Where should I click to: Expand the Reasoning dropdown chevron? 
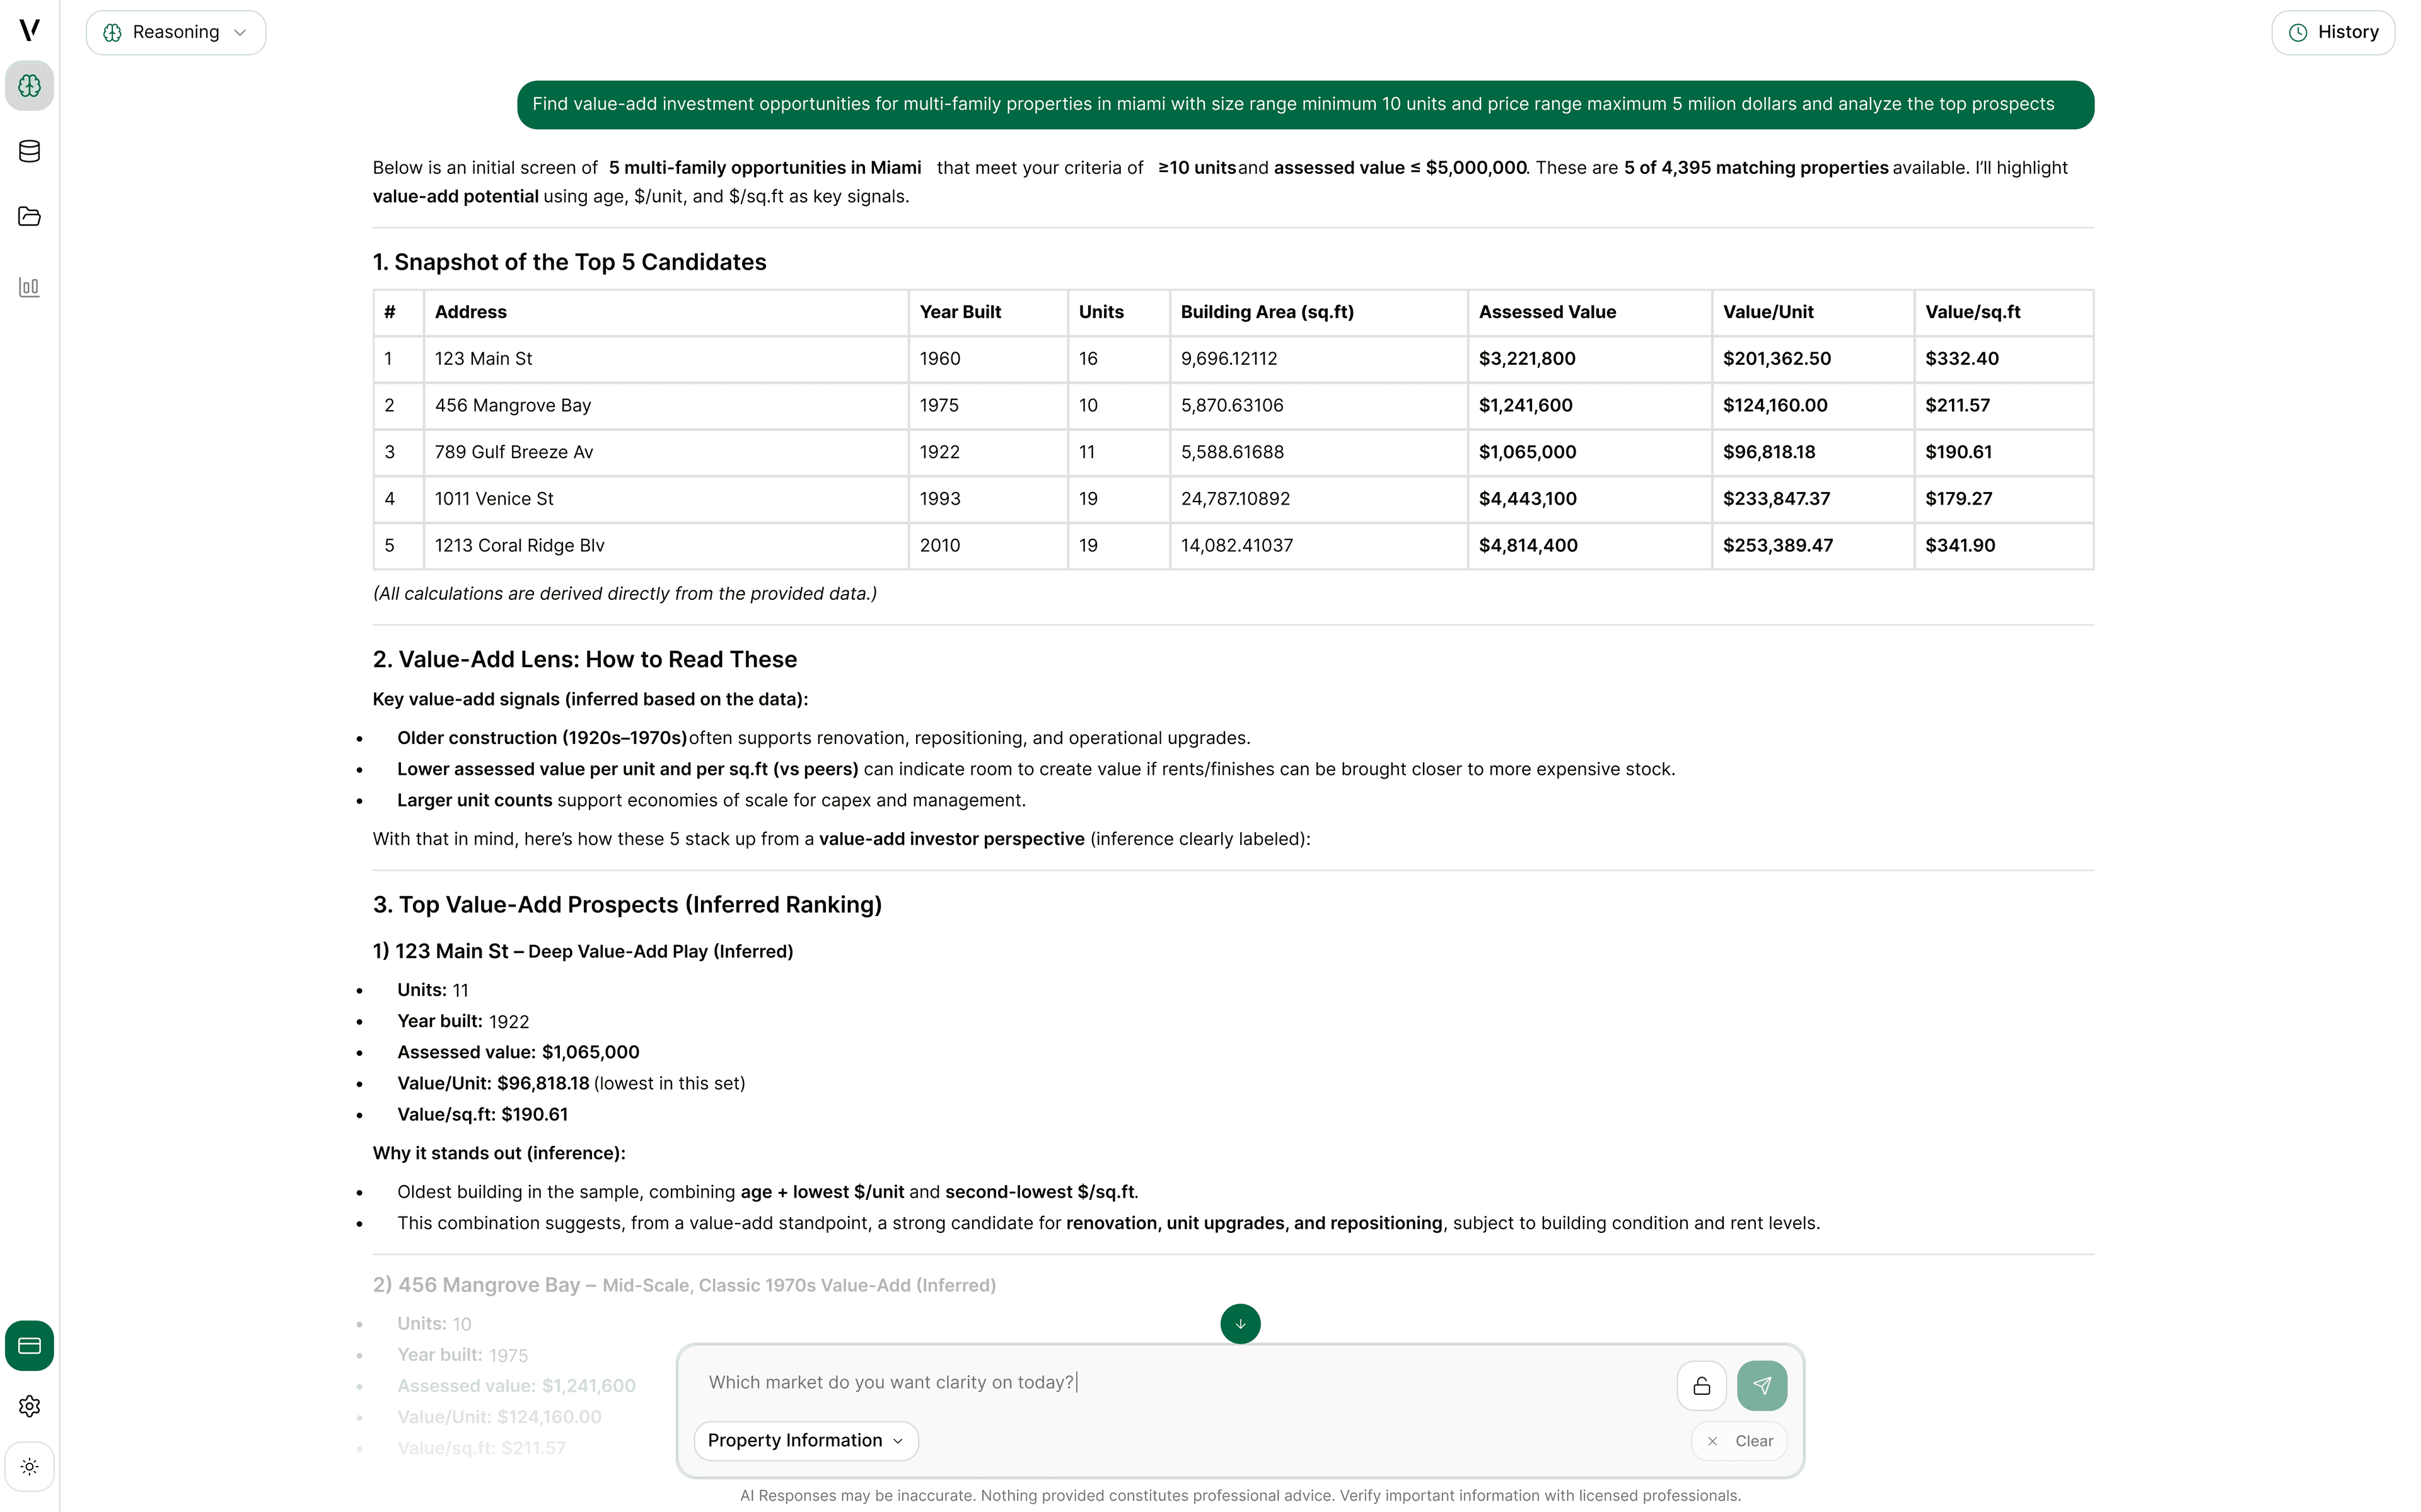click(240, 32)
